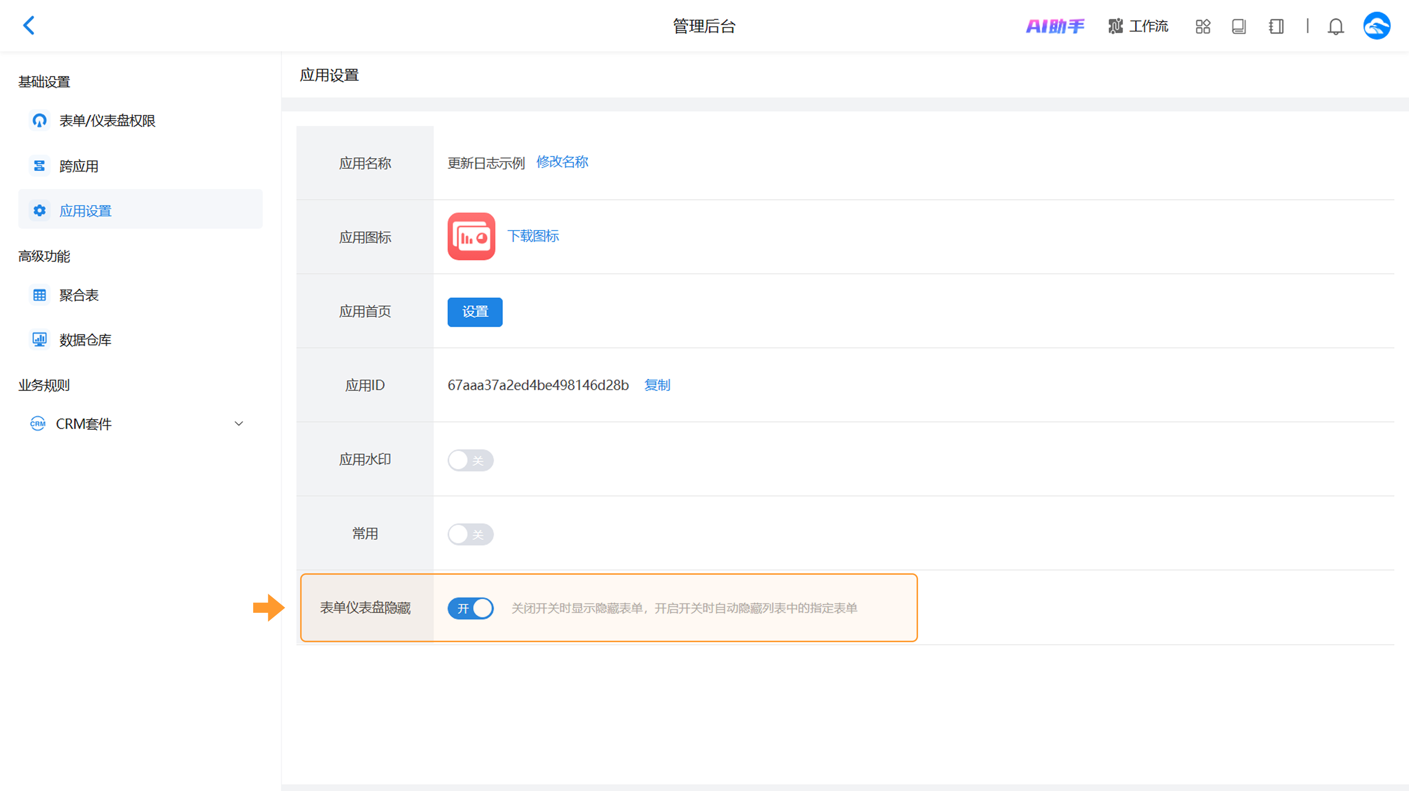The image size is (1409, 791).
Task: Click 复制 to copy app ID
Action: pos(657,385)
